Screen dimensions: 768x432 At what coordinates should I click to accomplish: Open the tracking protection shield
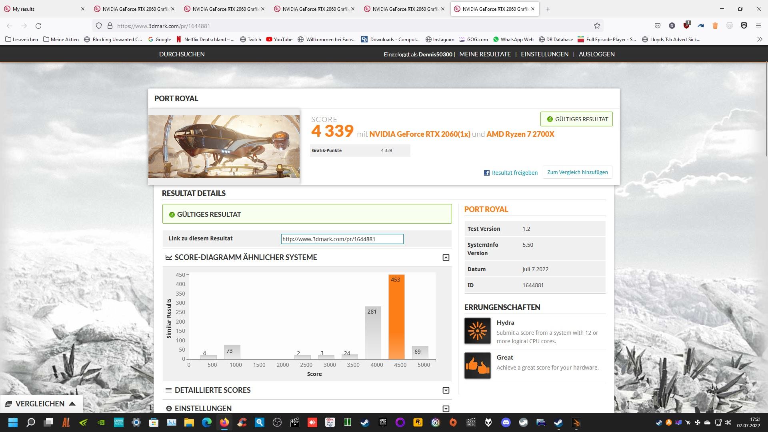coord(99,26)
